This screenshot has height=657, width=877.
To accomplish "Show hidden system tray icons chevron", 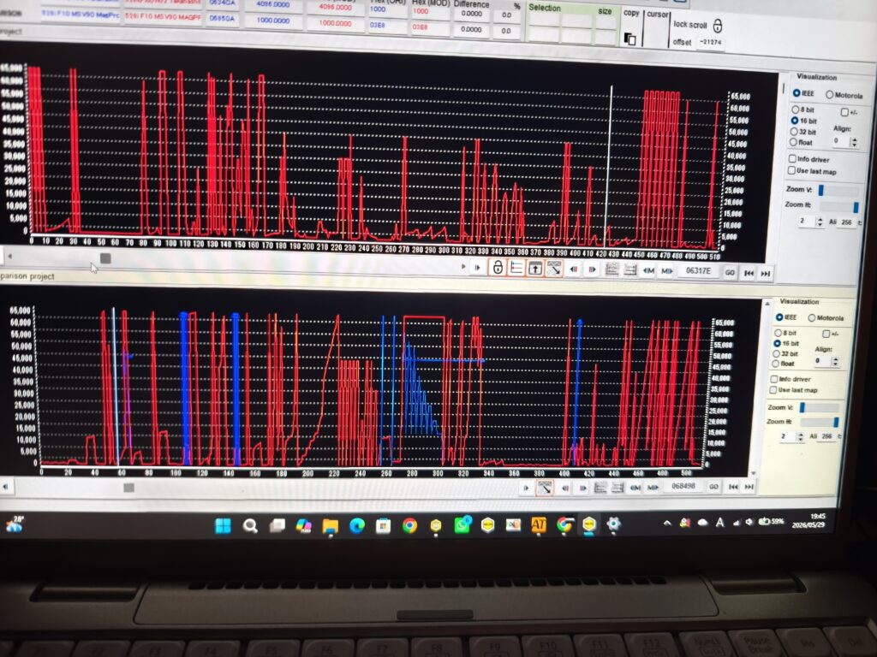I will (x=666, y=523).
